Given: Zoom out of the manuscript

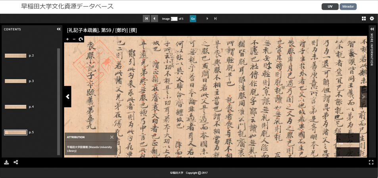Looking at the screenshot, I should click(74, 39).
